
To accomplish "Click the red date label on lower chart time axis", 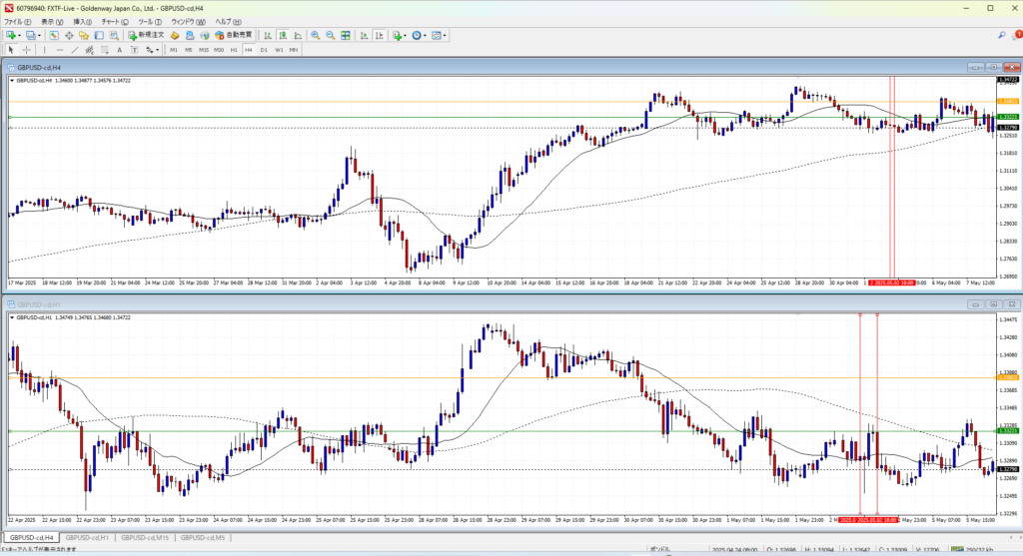I will click(868, 520).
